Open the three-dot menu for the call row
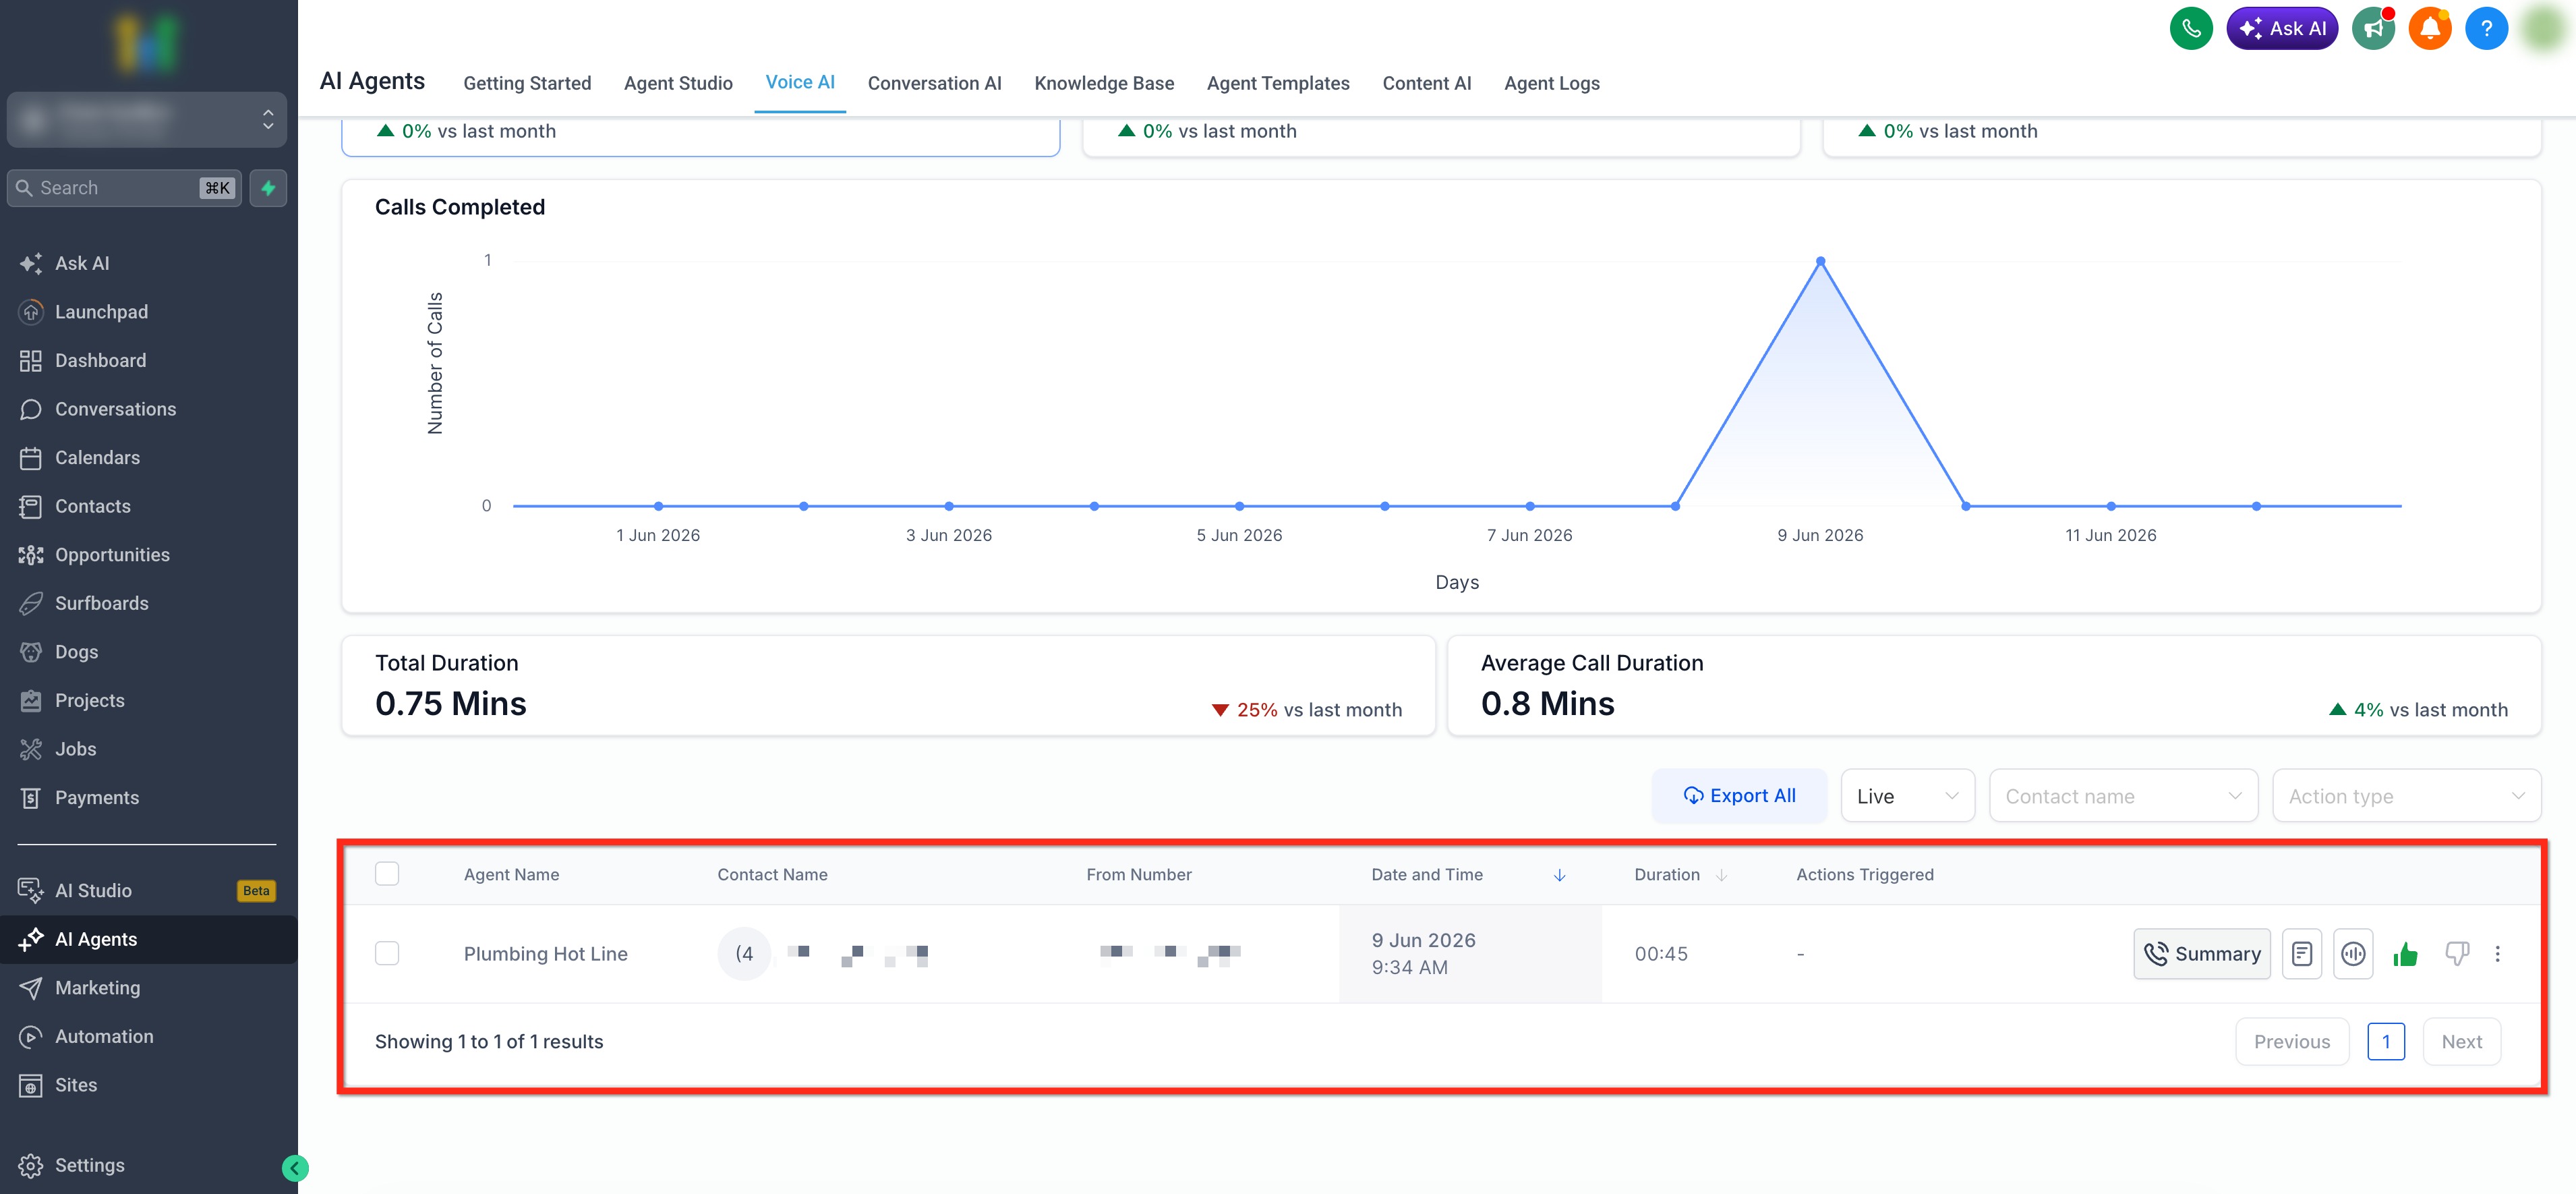This screenshot has height=1194, width=2576. pyautogui.click(x=2497, y=954)
